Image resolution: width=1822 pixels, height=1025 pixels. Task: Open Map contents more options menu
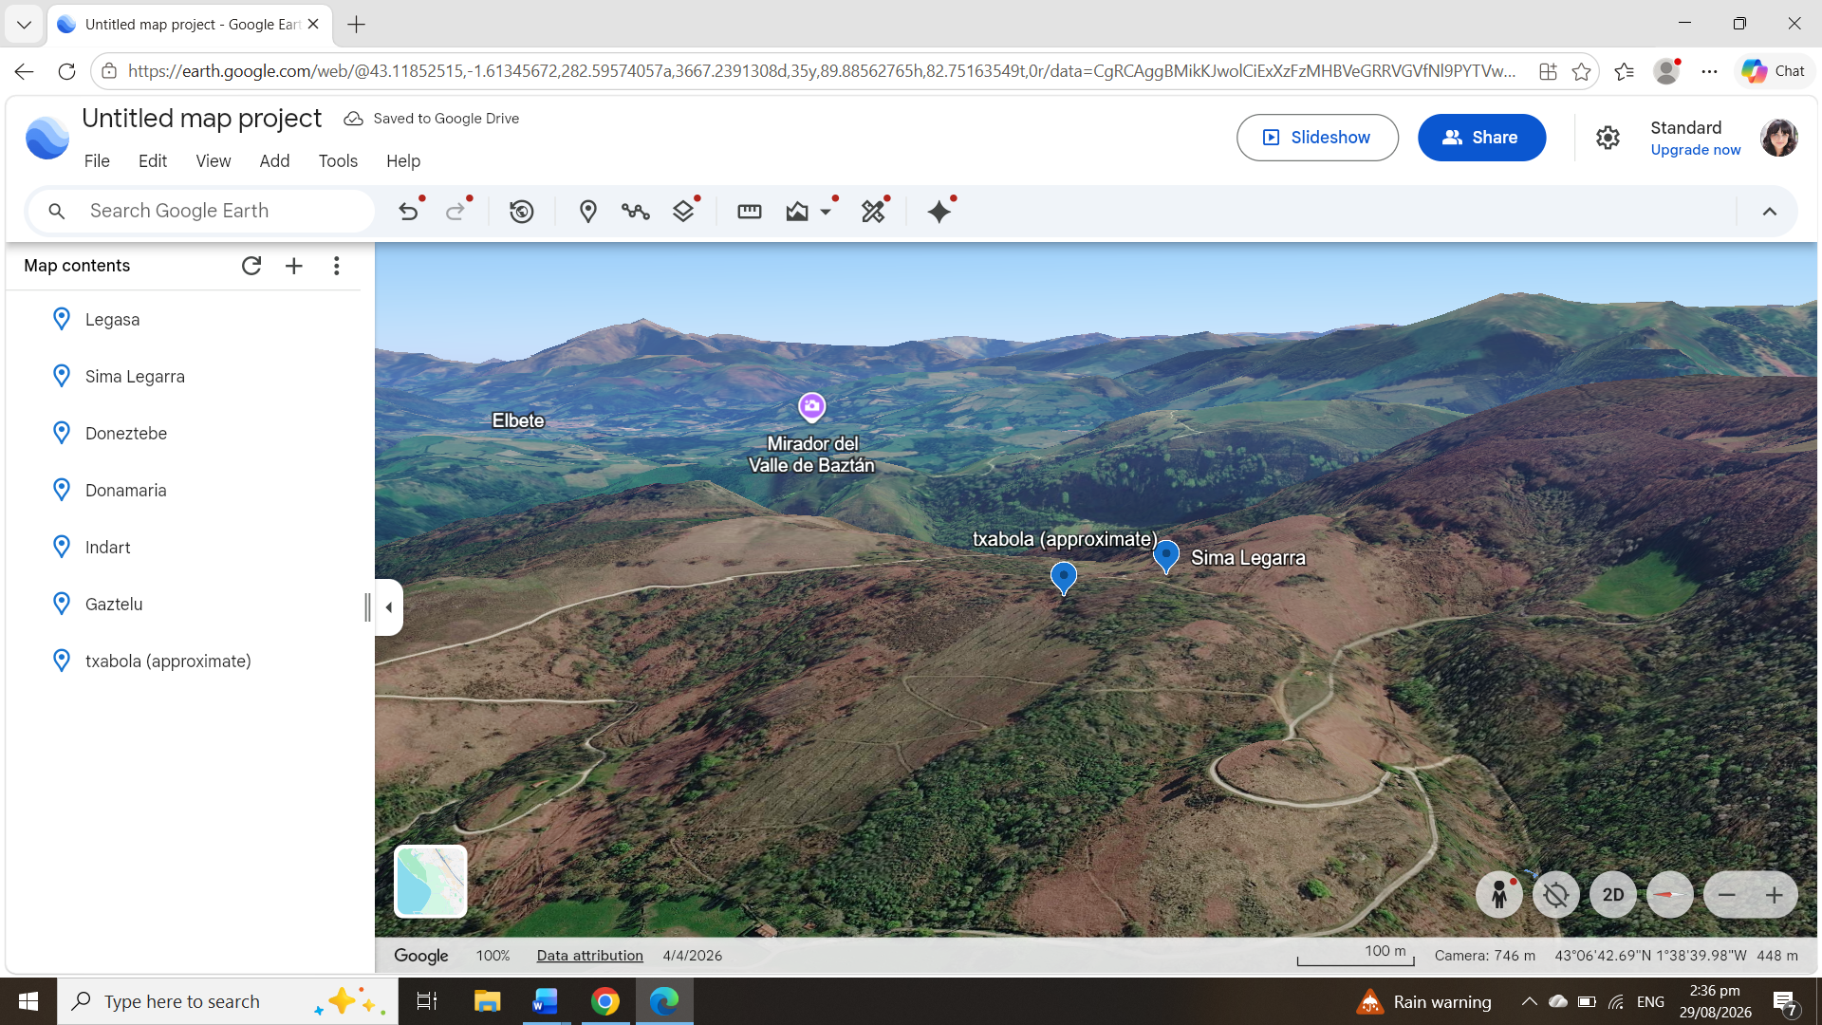tap(337, 266)
